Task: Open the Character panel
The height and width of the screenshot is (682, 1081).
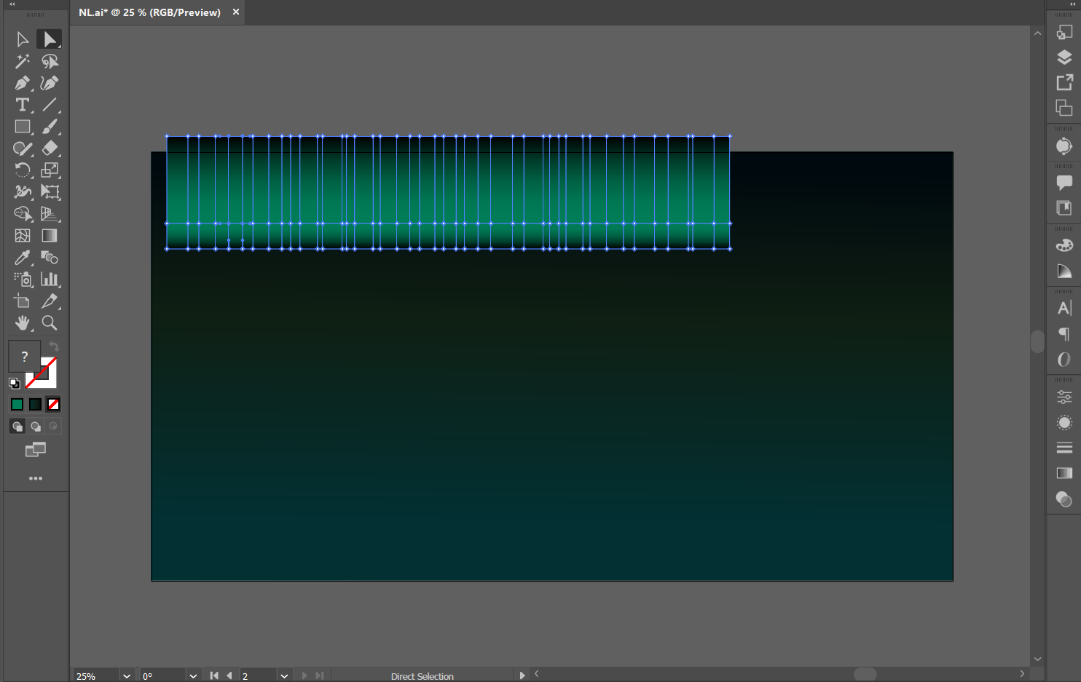Action: 1064,308
